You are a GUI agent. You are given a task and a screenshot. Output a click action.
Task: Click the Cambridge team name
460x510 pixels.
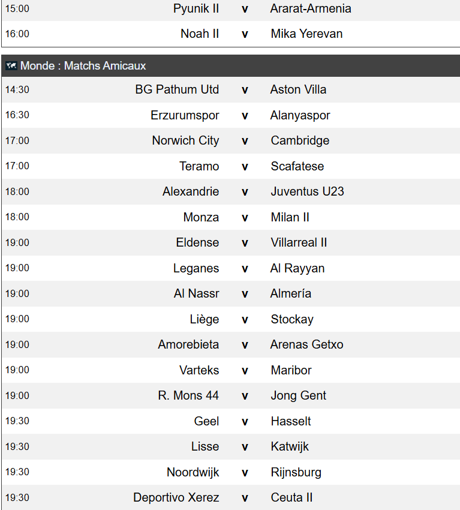pyautogui.click(x=300, y=140)
